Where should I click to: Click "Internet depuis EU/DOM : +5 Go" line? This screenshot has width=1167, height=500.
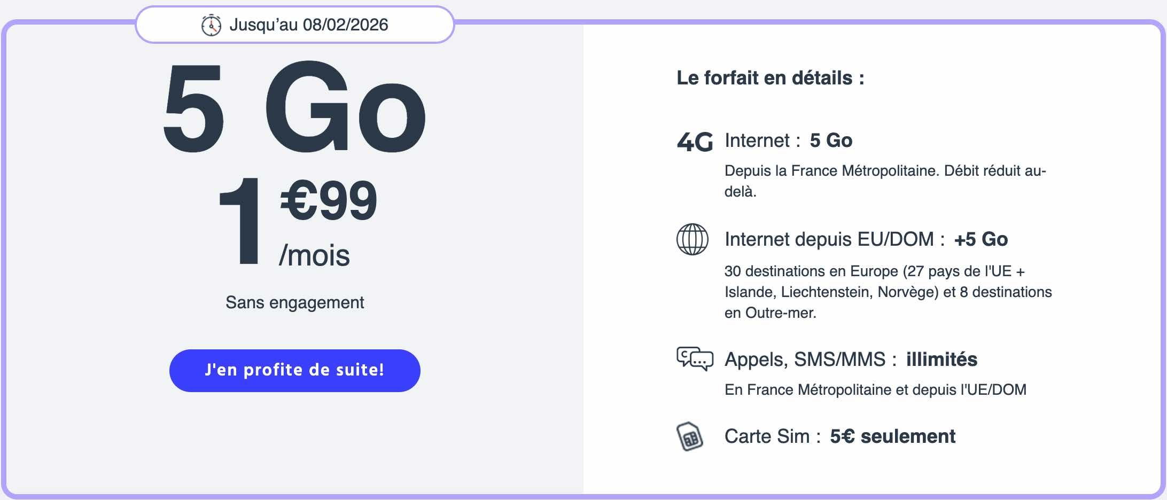click(x=866, y=239)
